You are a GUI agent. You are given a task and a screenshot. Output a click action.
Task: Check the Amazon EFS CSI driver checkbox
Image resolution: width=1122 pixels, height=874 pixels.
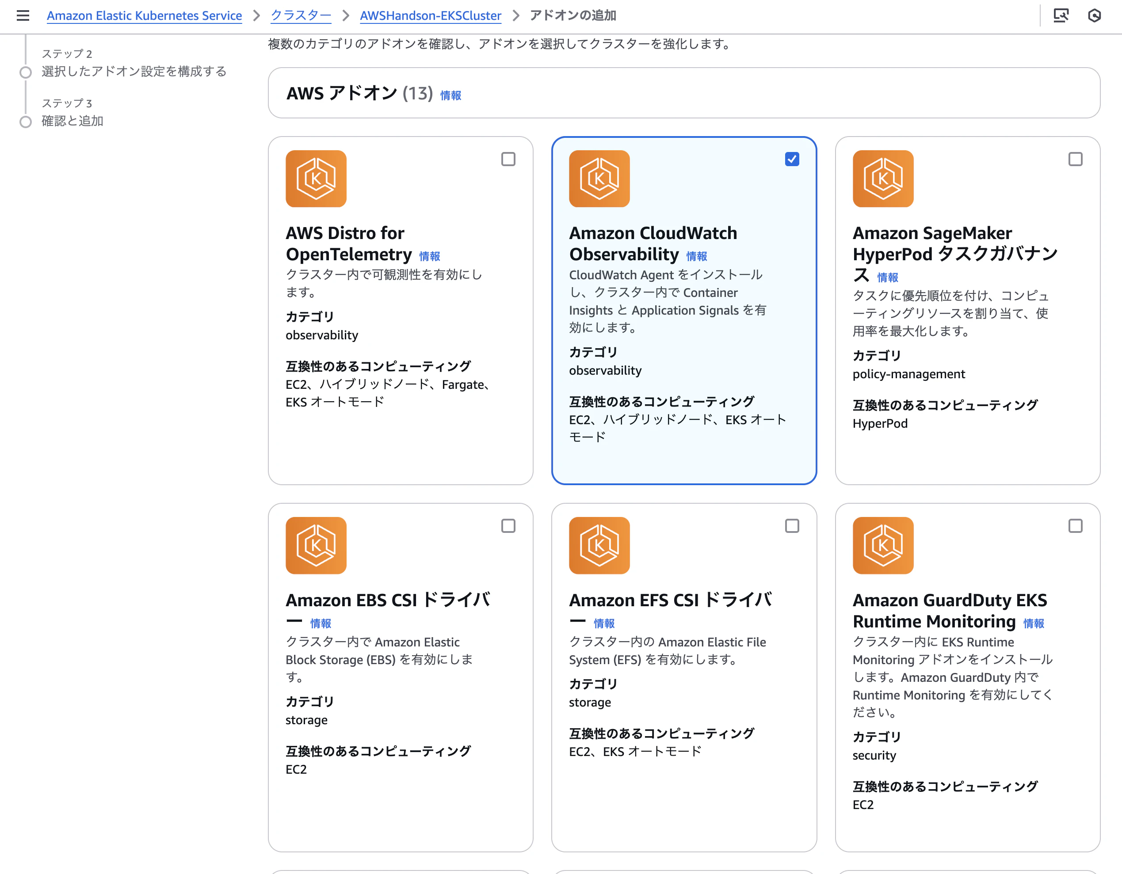[x=792, y=526]
